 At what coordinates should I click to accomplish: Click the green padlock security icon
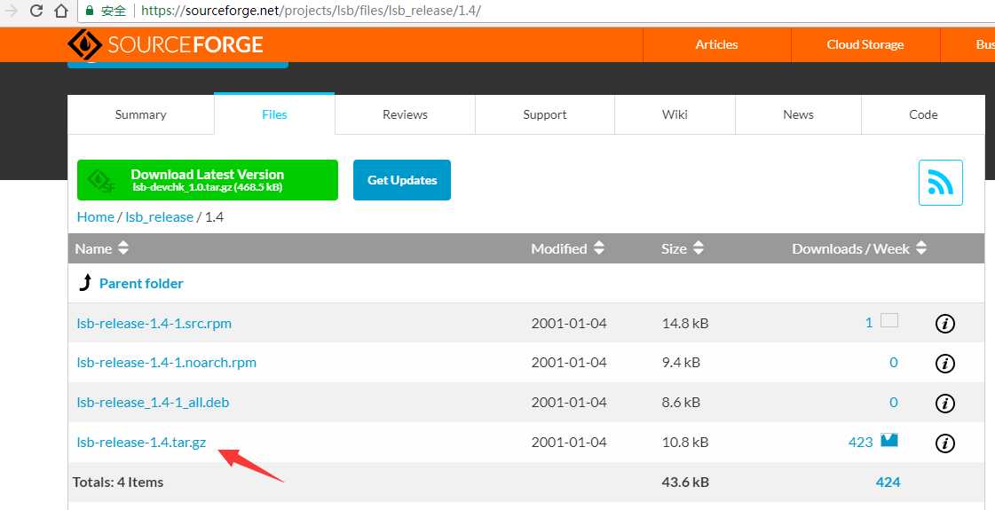[x=89, y=11]
